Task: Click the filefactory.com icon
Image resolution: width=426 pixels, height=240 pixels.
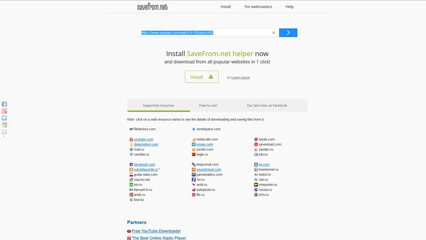Action: [x=131, y=129]
